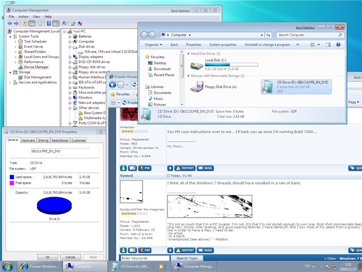
Task: Click Send Feedback link in Computer Management
Action: coord(180,10)
